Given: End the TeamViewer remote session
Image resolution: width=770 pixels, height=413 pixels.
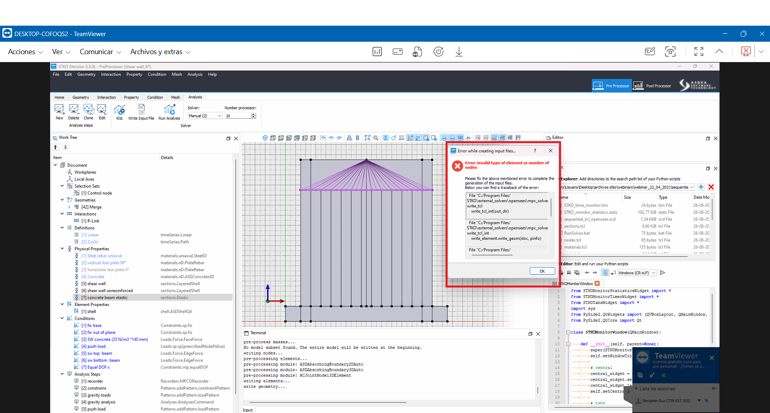Looking at the screenshot, I should [x=746, y=51].
